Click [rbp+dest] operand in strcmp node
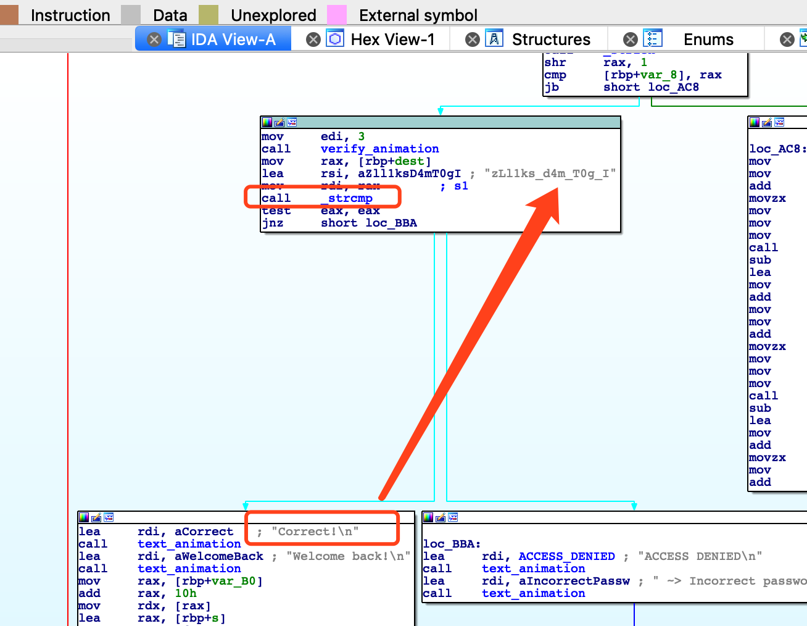 click(x=395, y=161)
